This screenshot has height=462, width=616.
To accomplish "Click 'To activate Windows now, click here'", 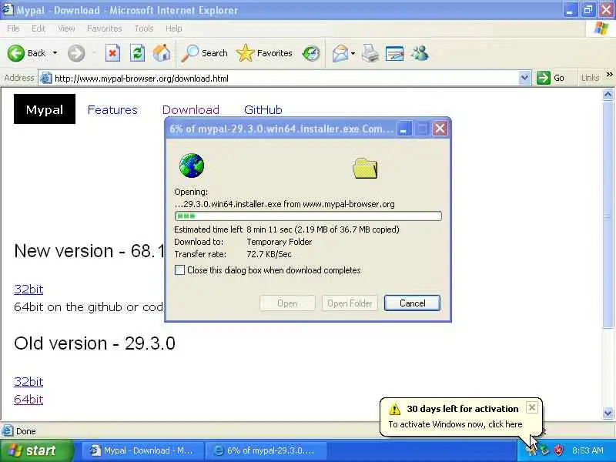I will [455, 424].
